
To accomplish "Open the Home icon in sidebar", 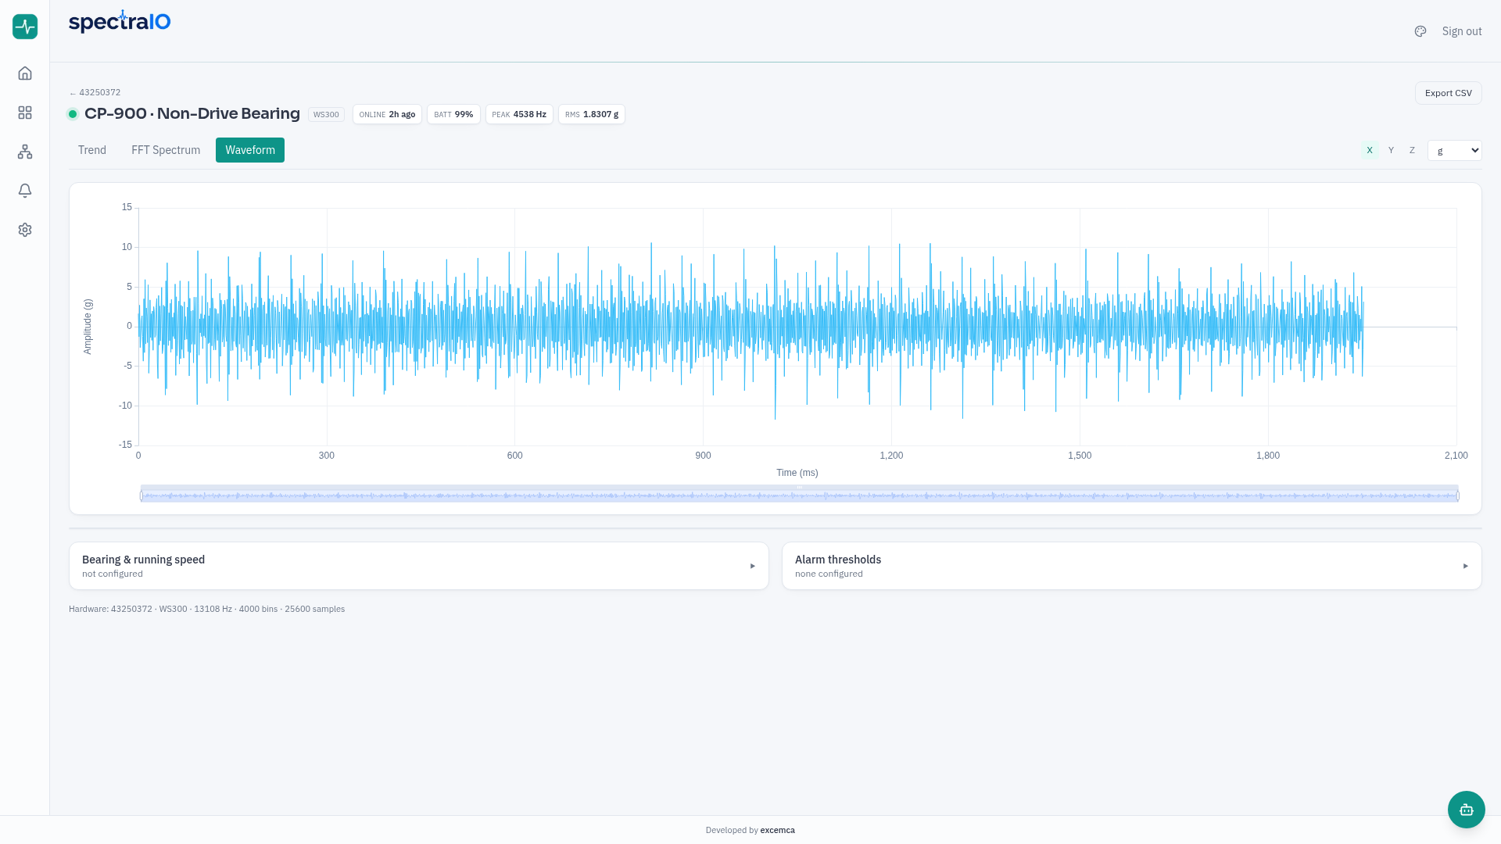I will coord(25,73).
